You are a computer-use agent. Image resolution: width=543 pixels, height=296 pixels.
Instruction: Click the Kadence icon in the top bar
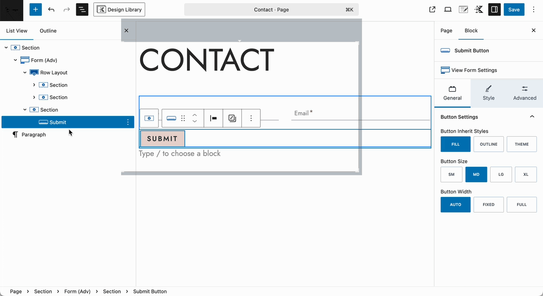479,9
